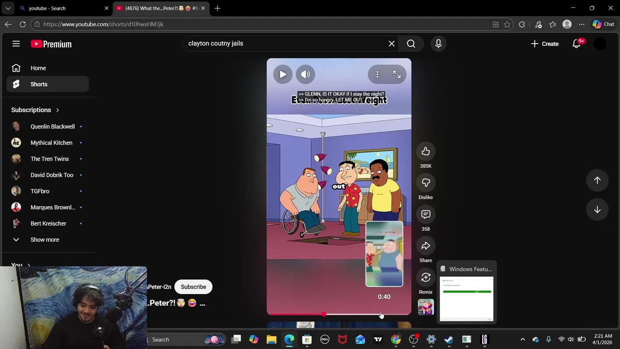Share the current short
The width and height of the screenshot is (620, 349).
(426, 246)
